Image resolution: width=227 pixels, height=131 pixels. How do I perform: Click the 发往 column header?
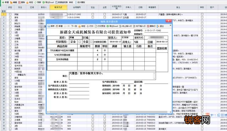tap(20, 7)
